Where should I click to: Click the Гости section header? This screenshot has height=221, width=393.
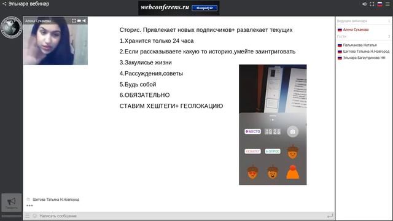coord(341,37)
